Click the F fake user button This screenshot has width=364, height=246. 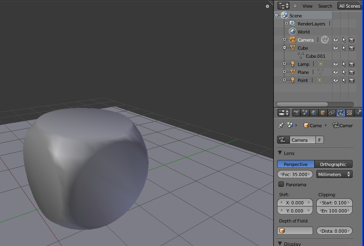(320, 140)
